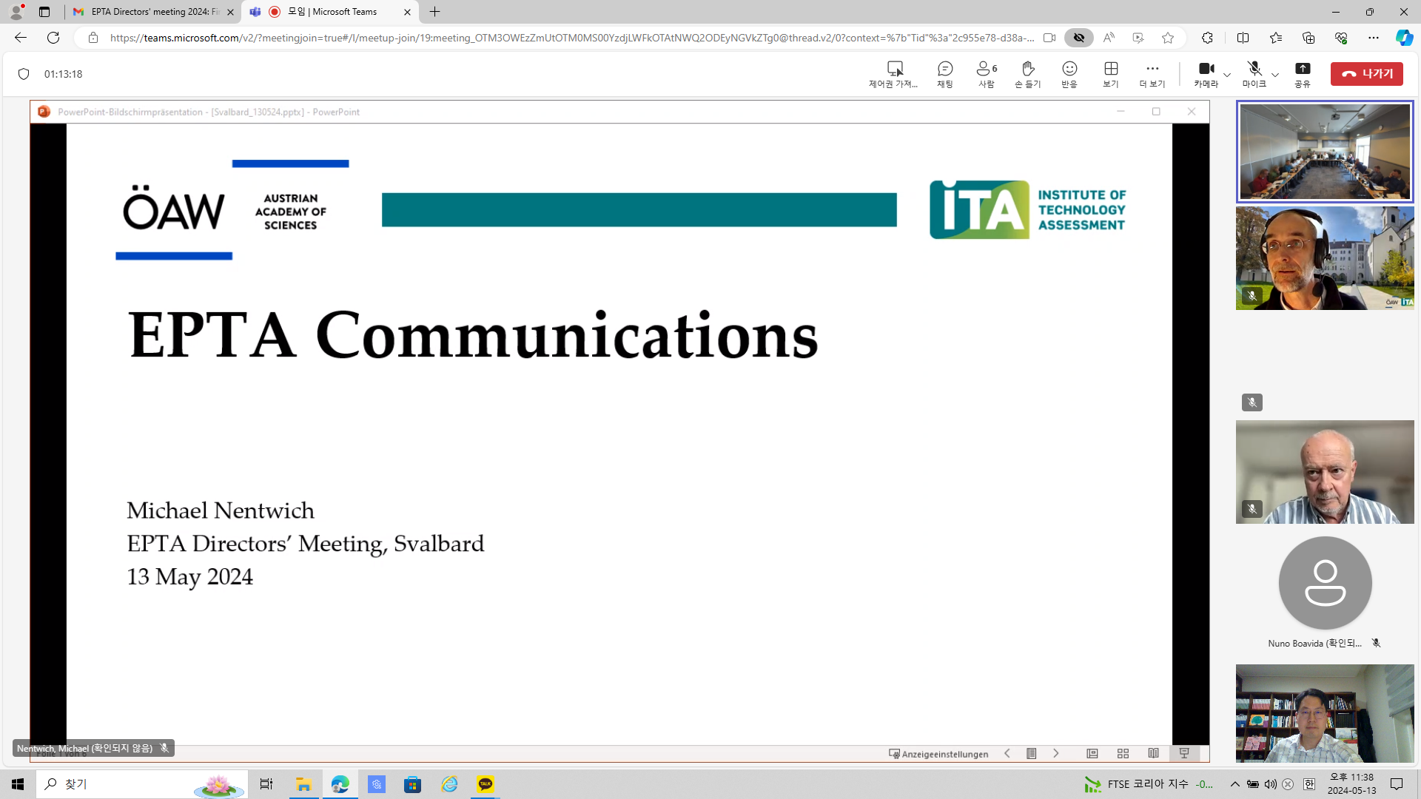Go to next slide arrow
This screenshot has height=799, width=1421.
pos(1056,753)
